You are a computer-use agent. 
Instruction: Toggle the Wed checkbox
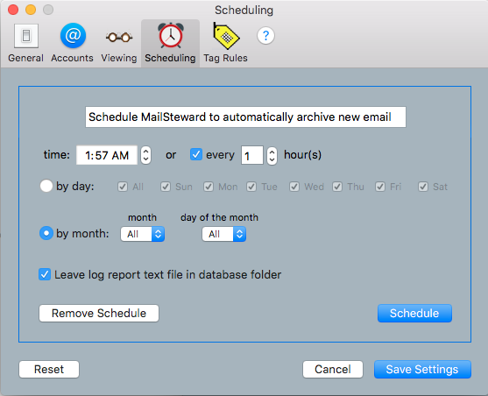[294, 187]
